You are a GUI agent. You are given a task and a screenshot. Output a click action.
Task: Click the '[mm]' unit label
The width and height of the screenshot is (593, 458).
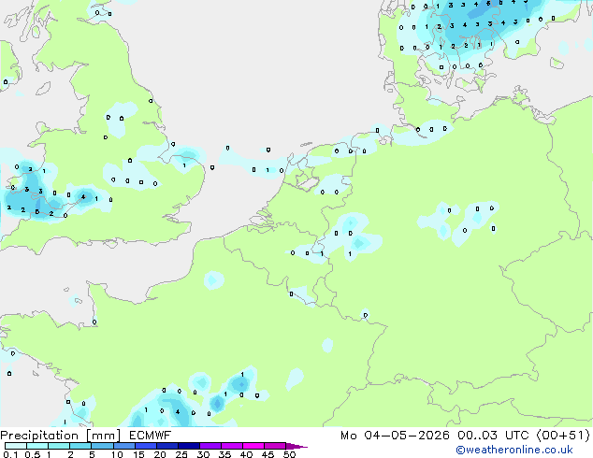[x=103, y=436]
